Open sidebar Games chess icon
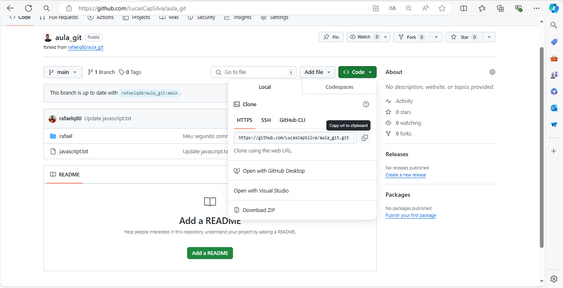This screenshot has height=288, width=563. 554,75
